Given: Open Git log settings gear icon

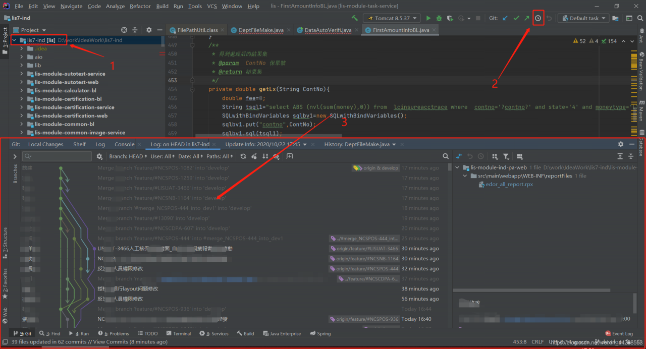Looking at the screenshot, I should (x=99, y=156).
